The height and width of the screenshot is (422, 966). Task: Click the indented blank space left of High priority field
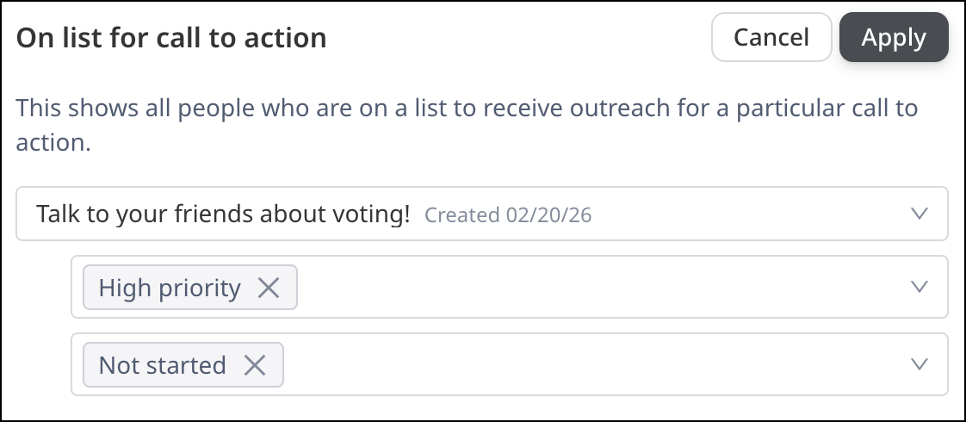(x=43, y=287)
